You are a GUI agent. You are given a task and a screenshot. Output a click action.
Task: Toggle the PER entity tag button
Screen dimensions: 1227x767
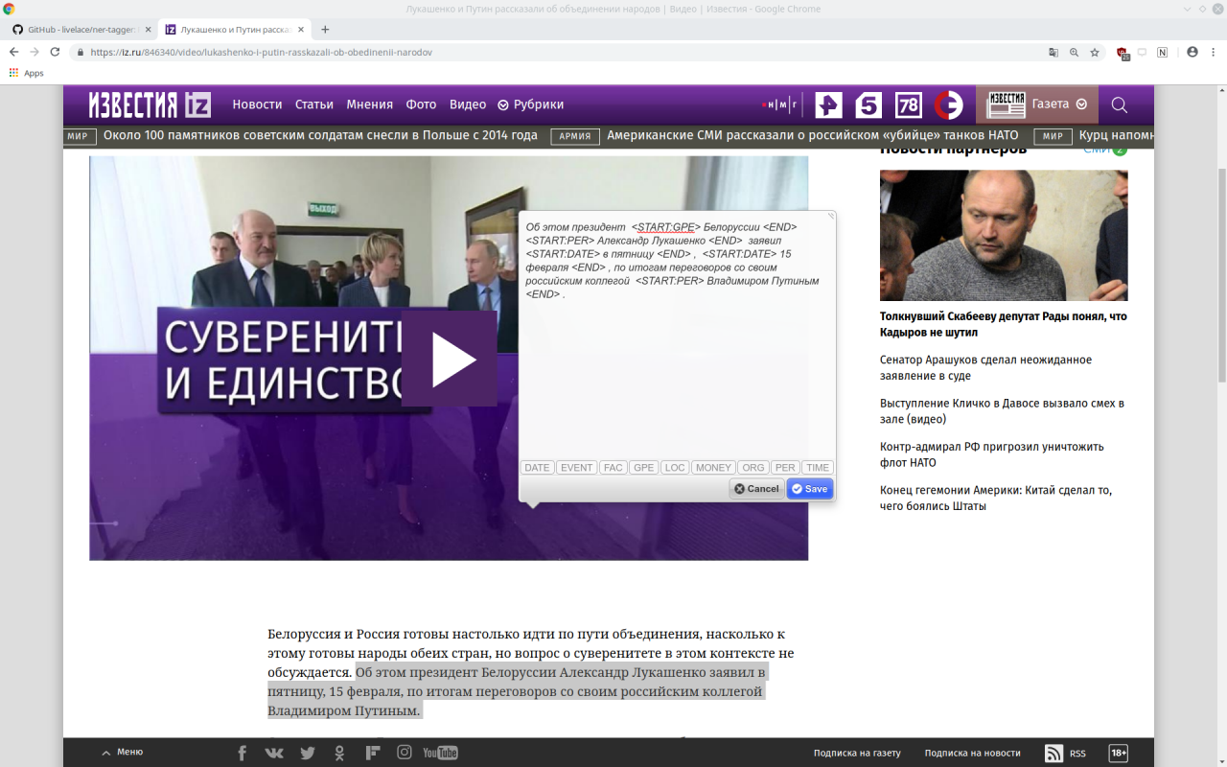click(x=785, y=468)
